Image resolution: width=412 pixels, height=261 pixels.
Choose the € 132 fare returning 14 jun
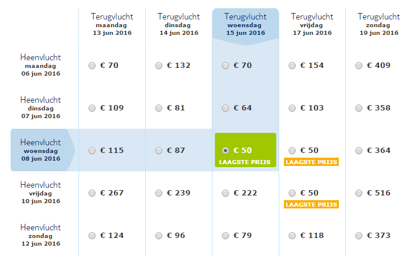159,66
